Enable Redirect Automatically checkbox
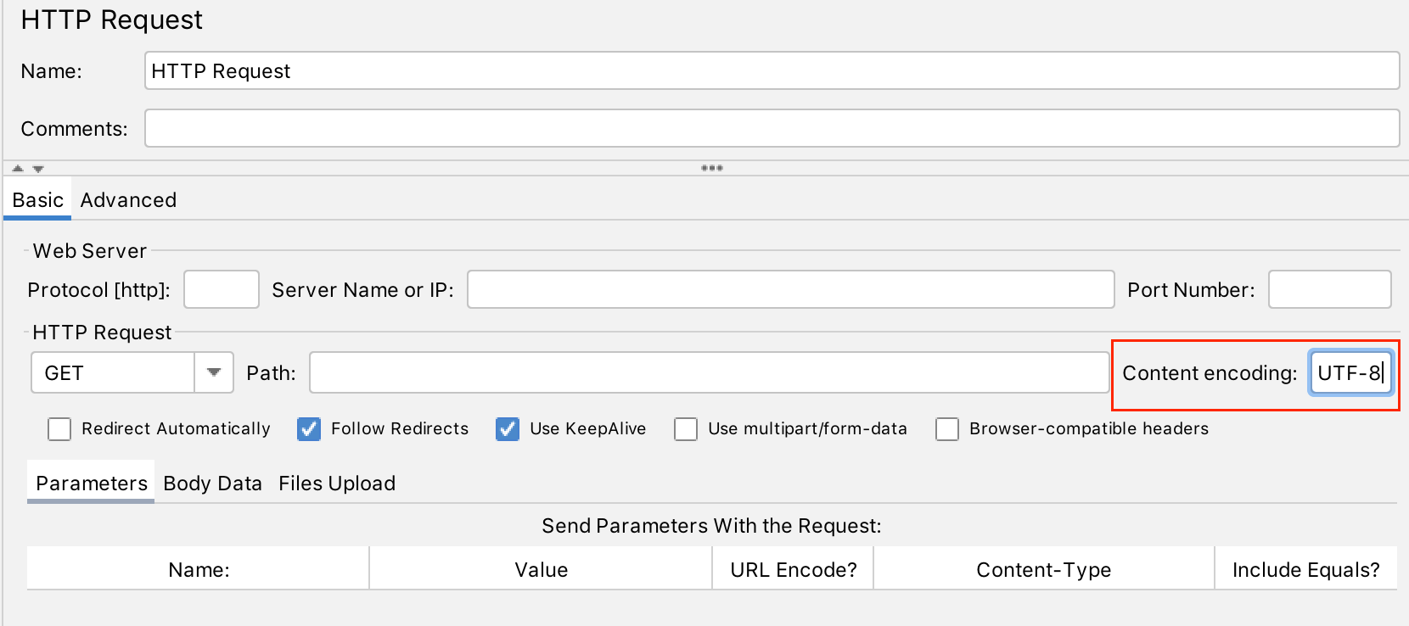Screen dimensions: 1409x626 click(x=59, y=429)
